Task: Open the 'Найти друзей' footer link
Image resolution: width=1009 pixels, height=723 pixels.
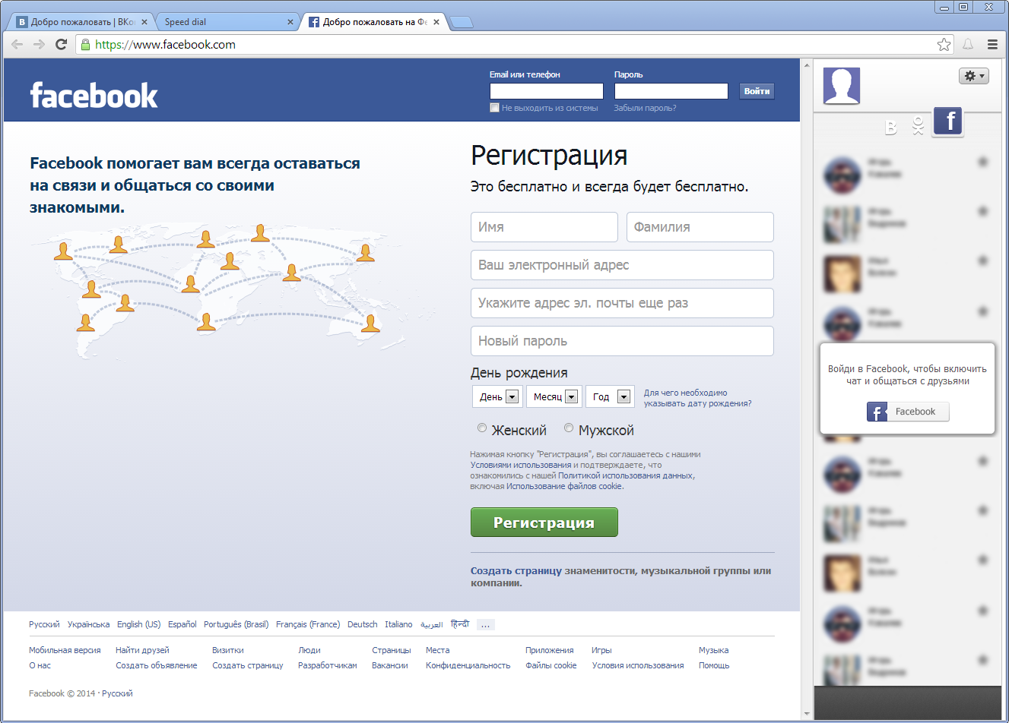Action: (x=142, y=651)
